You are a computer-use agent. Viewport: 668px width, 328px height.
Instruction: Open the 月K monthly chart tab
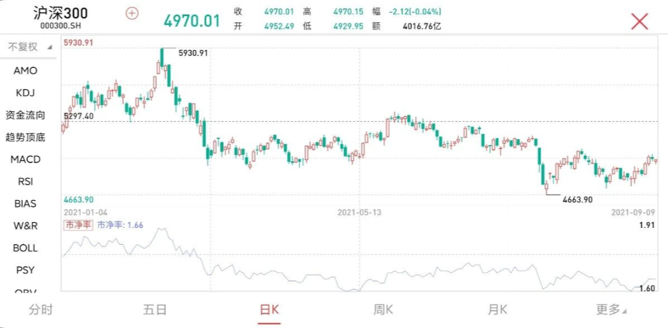[497, 309]
